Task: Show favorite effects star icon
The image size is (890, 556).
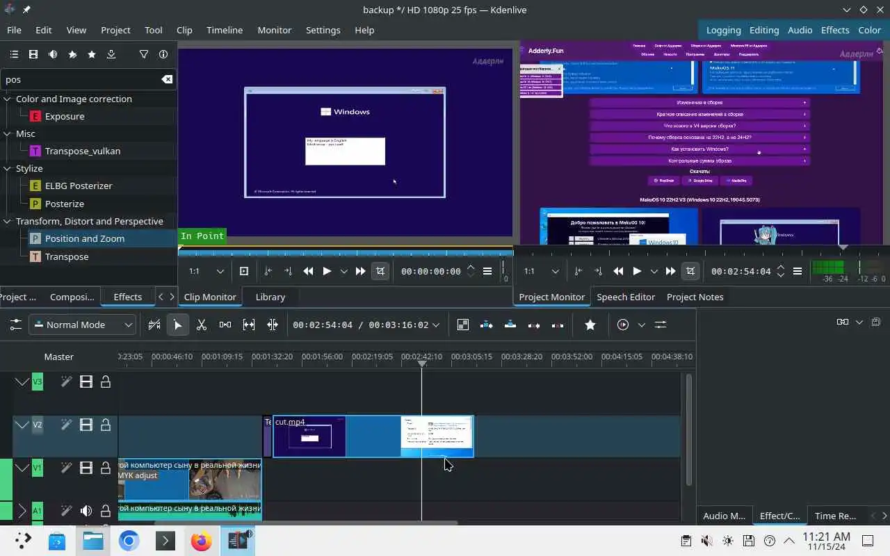Action: click(92, 54)
